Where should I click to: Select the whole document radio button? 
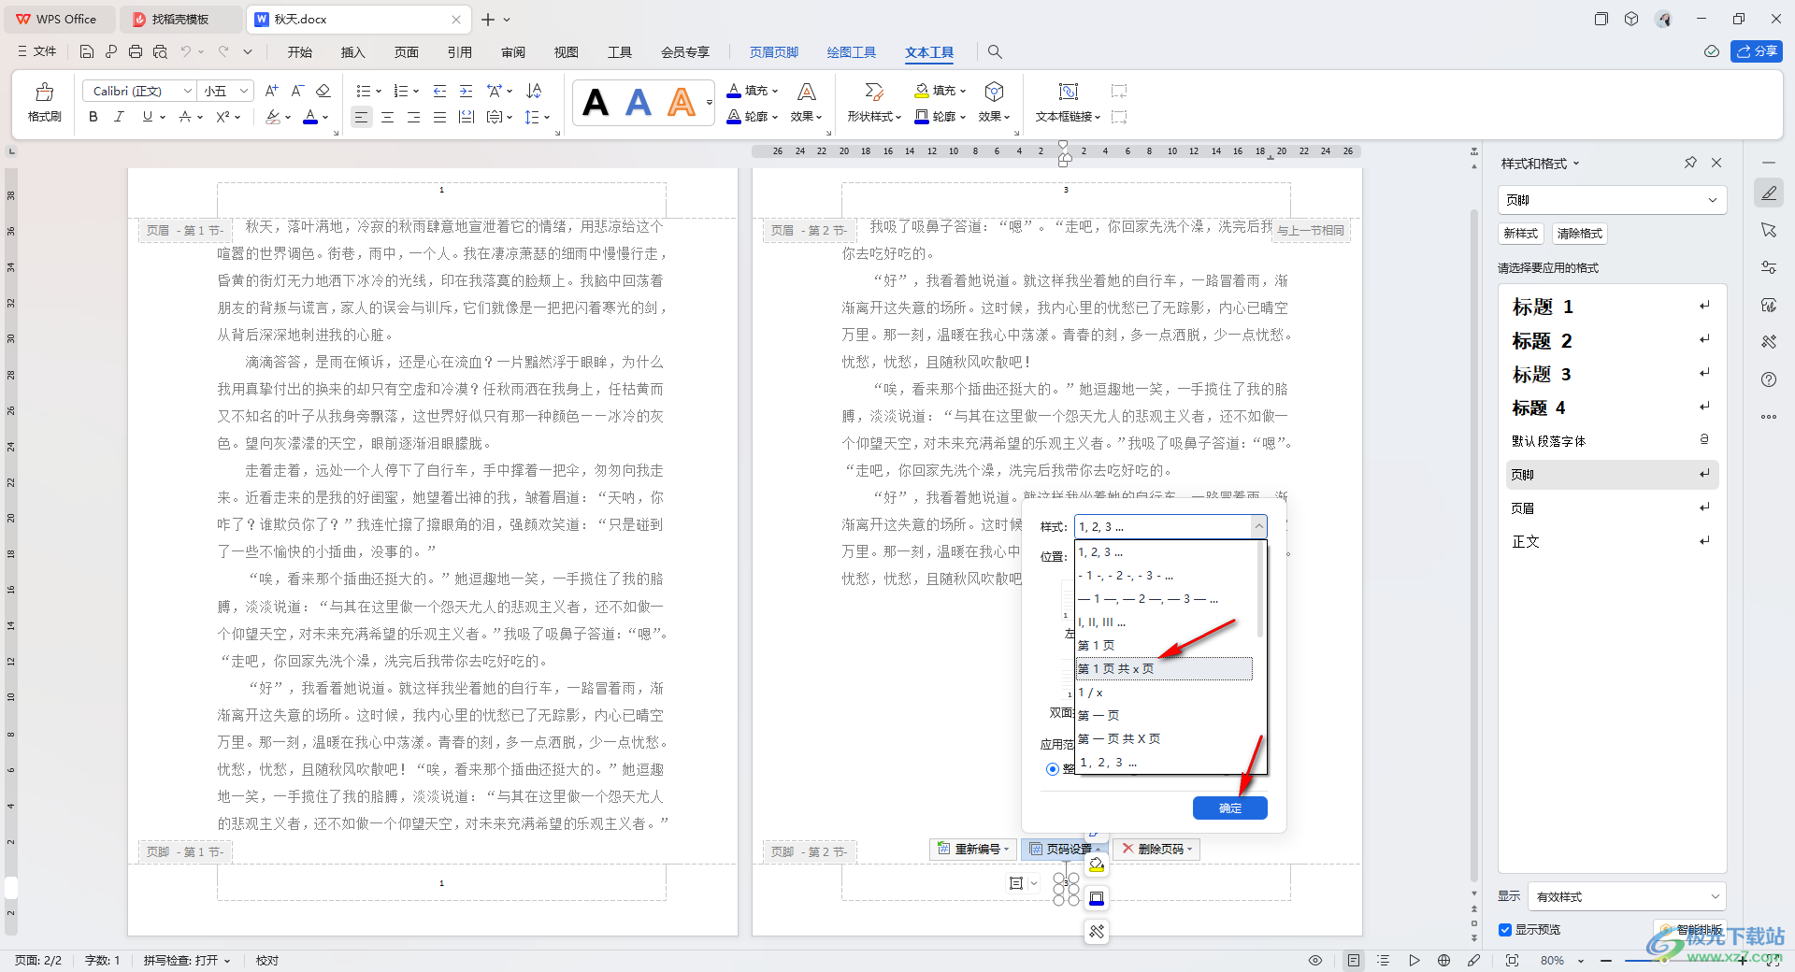point(1053,769)
